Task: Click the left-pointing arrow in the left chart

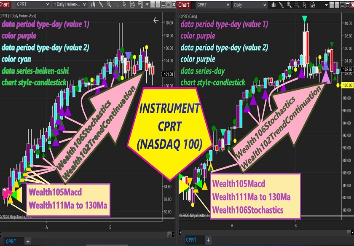Action: point(156,20)
